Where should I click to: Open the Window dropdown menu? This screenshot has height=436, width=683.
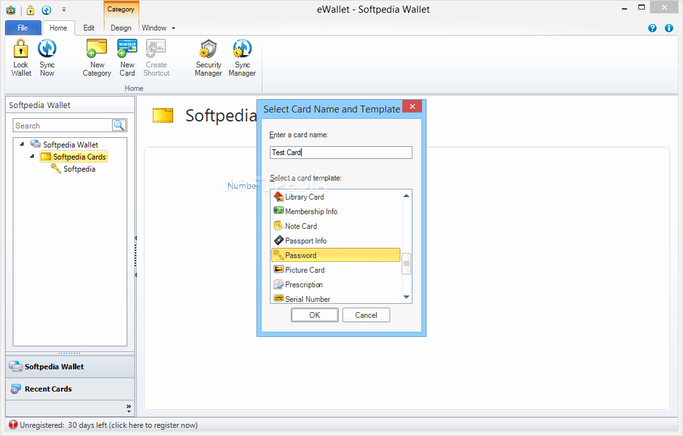click(158, 28)
